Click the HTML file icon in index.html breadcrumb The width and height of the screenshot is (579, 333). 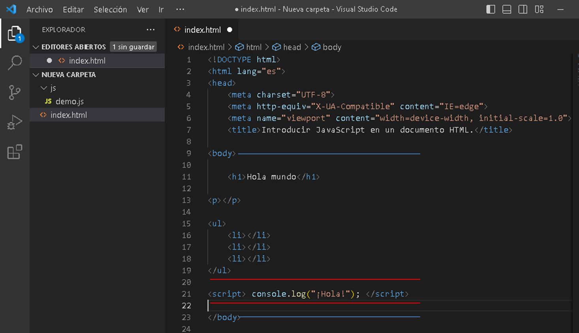point(181,47)
